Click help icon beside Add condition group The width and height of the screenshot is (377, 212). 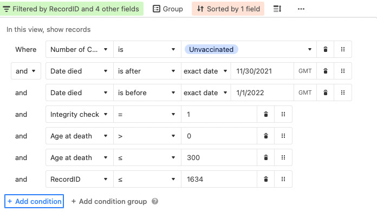pyautogui.click(x=155, y=201)
